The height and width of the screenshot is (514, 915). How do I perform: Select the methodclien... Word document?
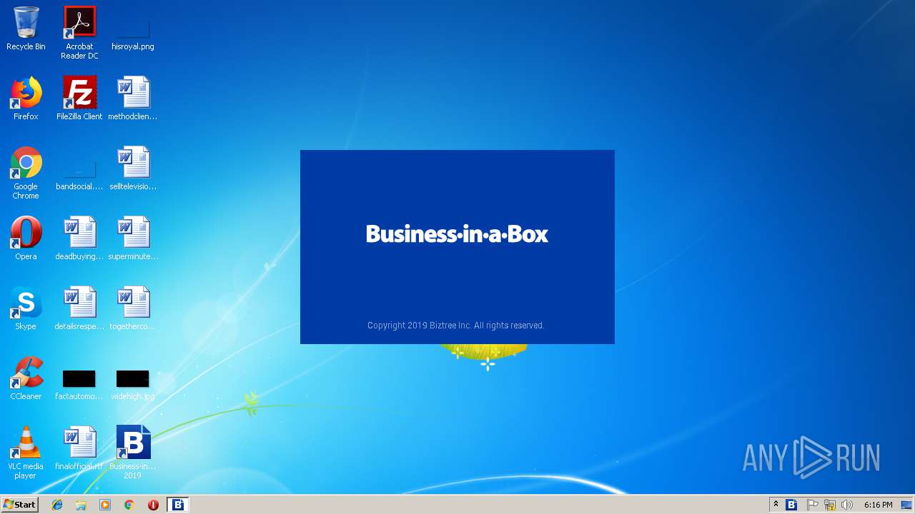point(133,99)
